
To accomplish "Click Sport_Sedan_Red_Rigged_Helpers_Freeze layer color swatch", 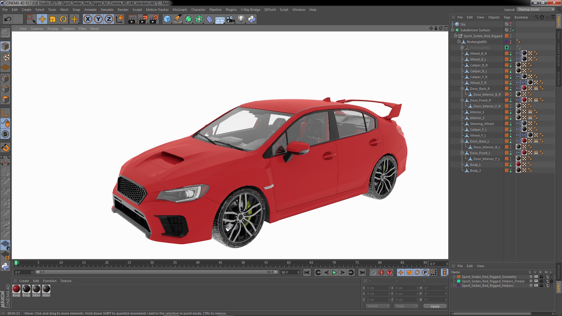I will [x=459, y=281].
